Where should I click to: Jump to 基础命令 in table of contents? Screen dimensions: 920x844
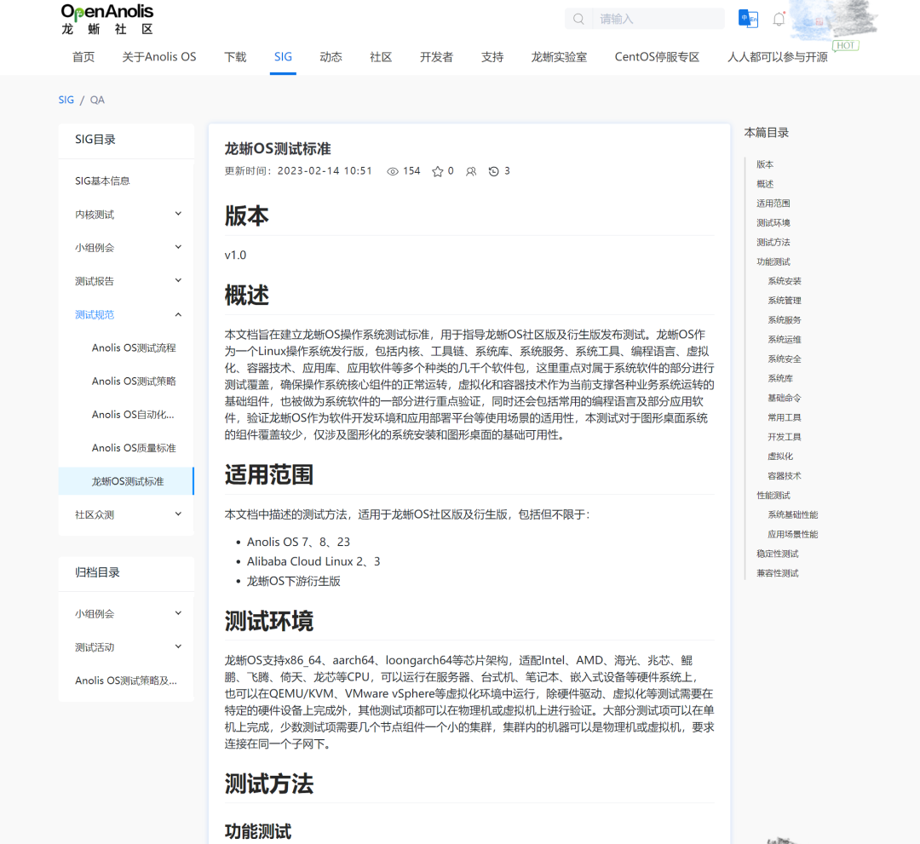pos(785,398)
